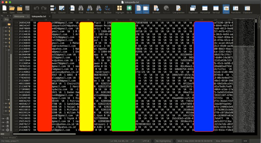Toggle the Files panel button
Screen dimensions: 261x143
[226, 9]
